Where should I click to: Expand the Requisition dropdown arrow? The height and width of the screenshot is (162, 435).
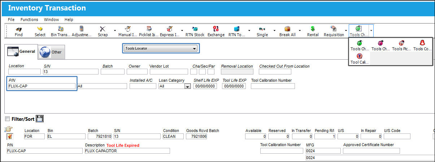(346, 31)
